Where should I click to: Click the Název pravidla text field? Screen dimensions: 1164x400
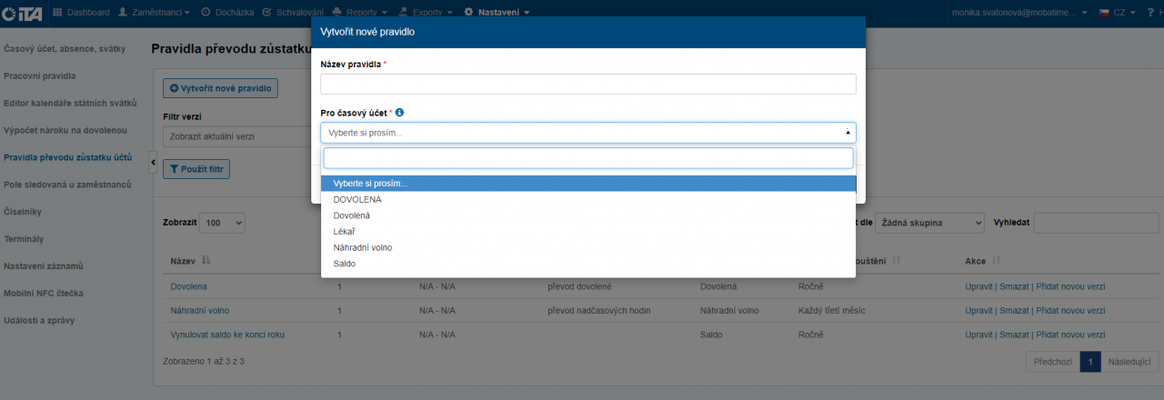coord(587,85)
